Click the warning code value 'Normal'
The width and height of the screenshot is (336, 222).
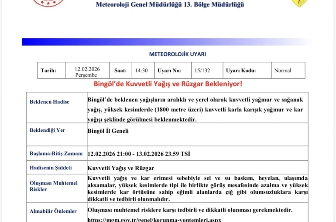[x=283, y=71]
